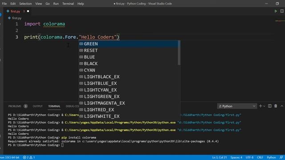Click Spaces: 4 indentation setting
The width and height of the screenshot is (285, 160).
pos(236,157)
